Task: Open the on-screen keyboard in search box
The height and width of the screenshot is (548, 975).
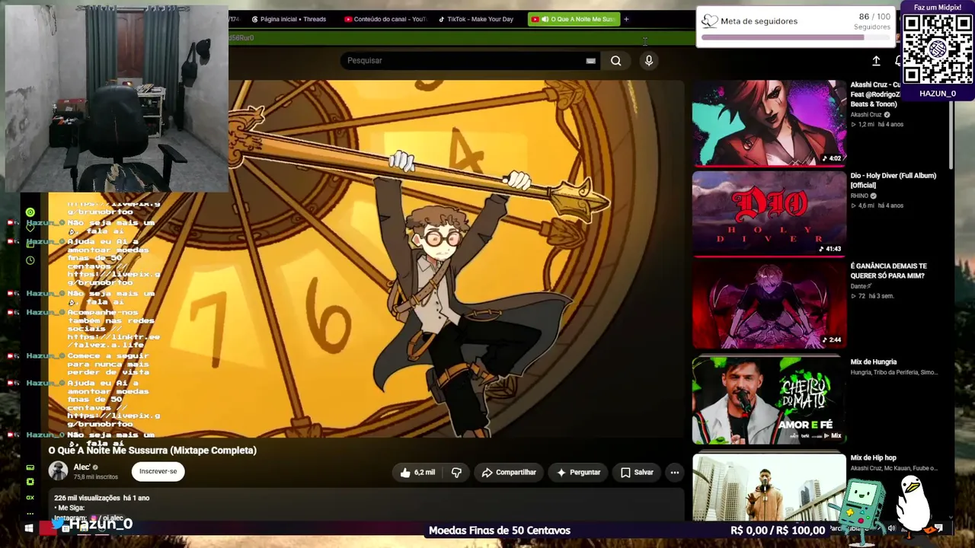Action: click(590, 61)
